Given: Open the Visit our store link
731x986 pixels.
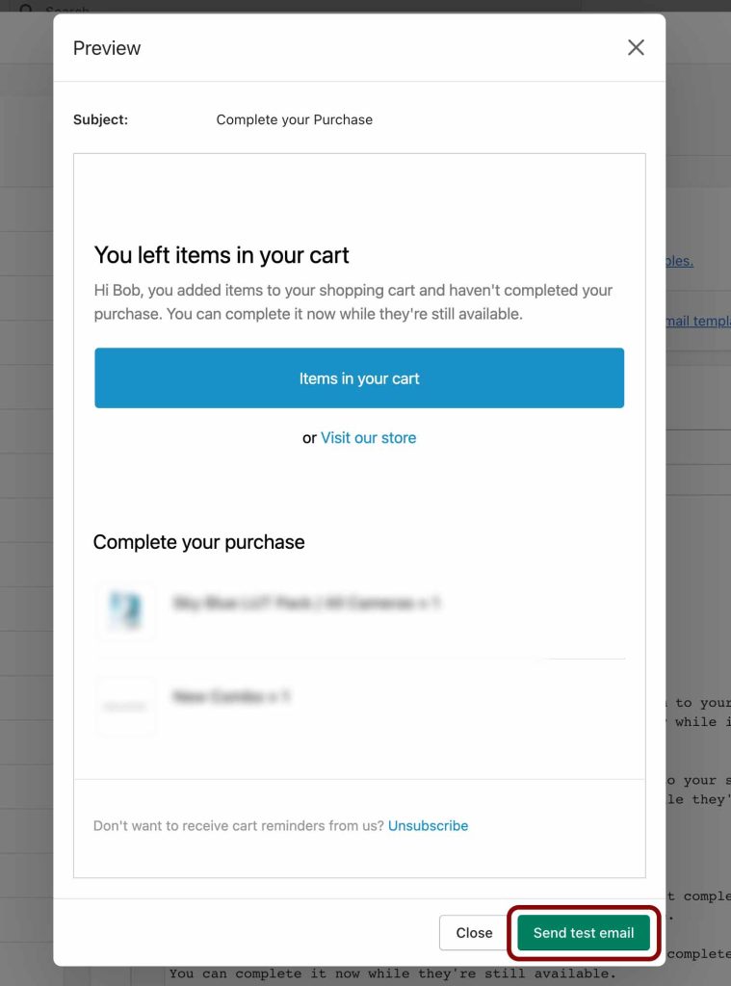Looking at the screenshot, I should pyautogui.click(x=368, y=438).
